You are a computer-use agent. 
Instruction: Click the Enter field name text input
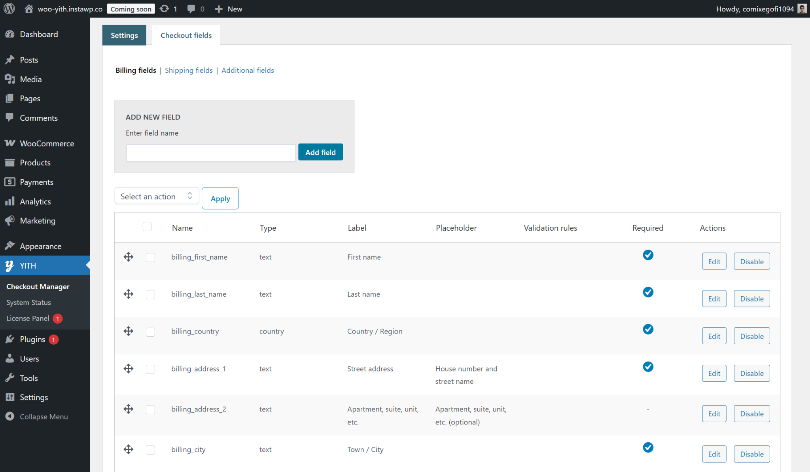click(211, 153)
